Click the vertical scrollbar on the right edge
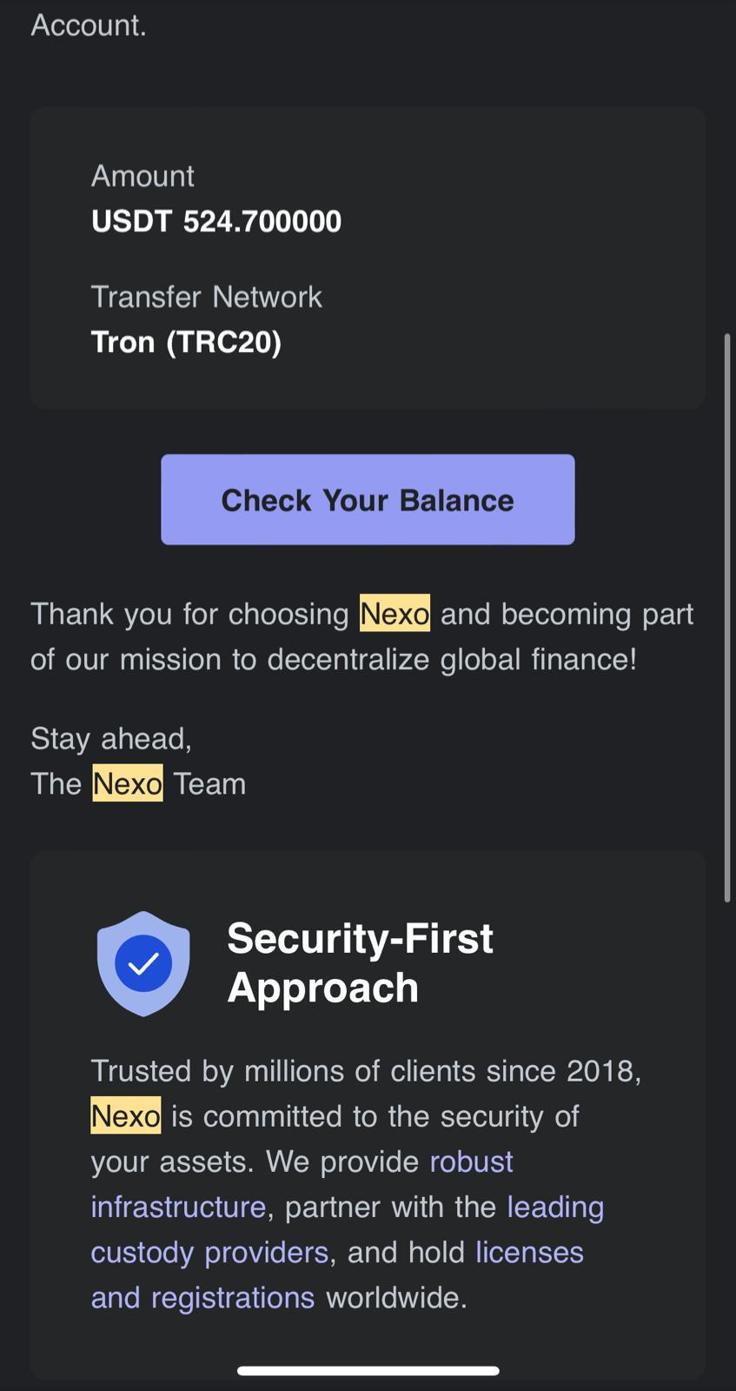 coord(727,617)
